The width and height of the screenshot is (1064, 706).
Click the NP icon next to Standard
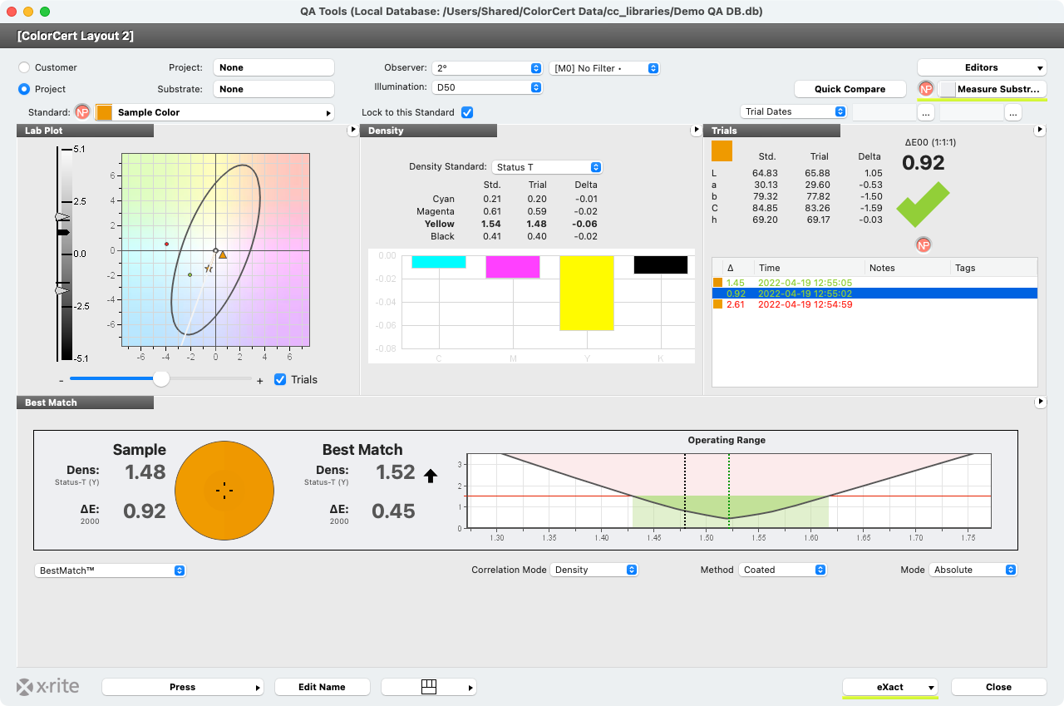81,111
